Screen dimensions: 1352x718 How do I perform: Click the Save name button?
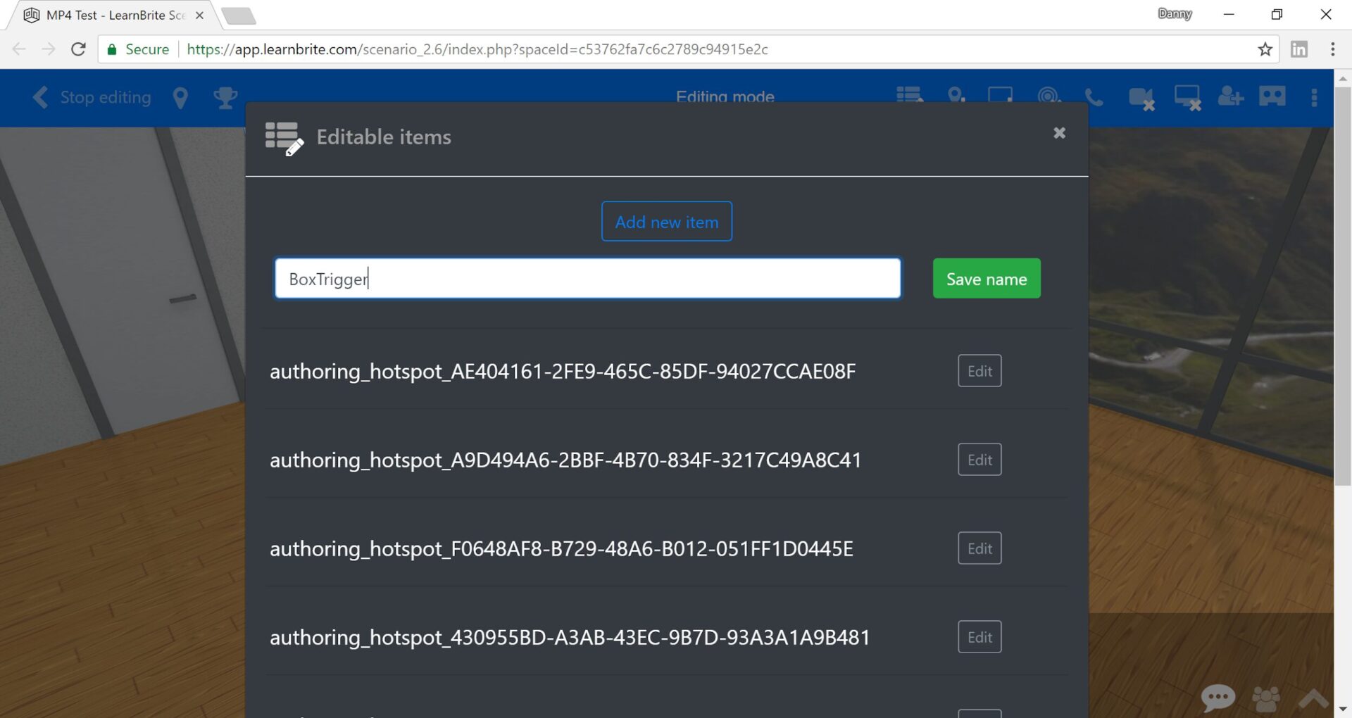(x=986, y=279)
